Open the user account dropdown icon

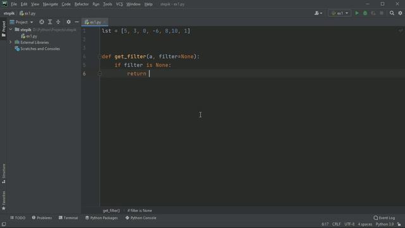pyautogui.click(x=318, y=13)
